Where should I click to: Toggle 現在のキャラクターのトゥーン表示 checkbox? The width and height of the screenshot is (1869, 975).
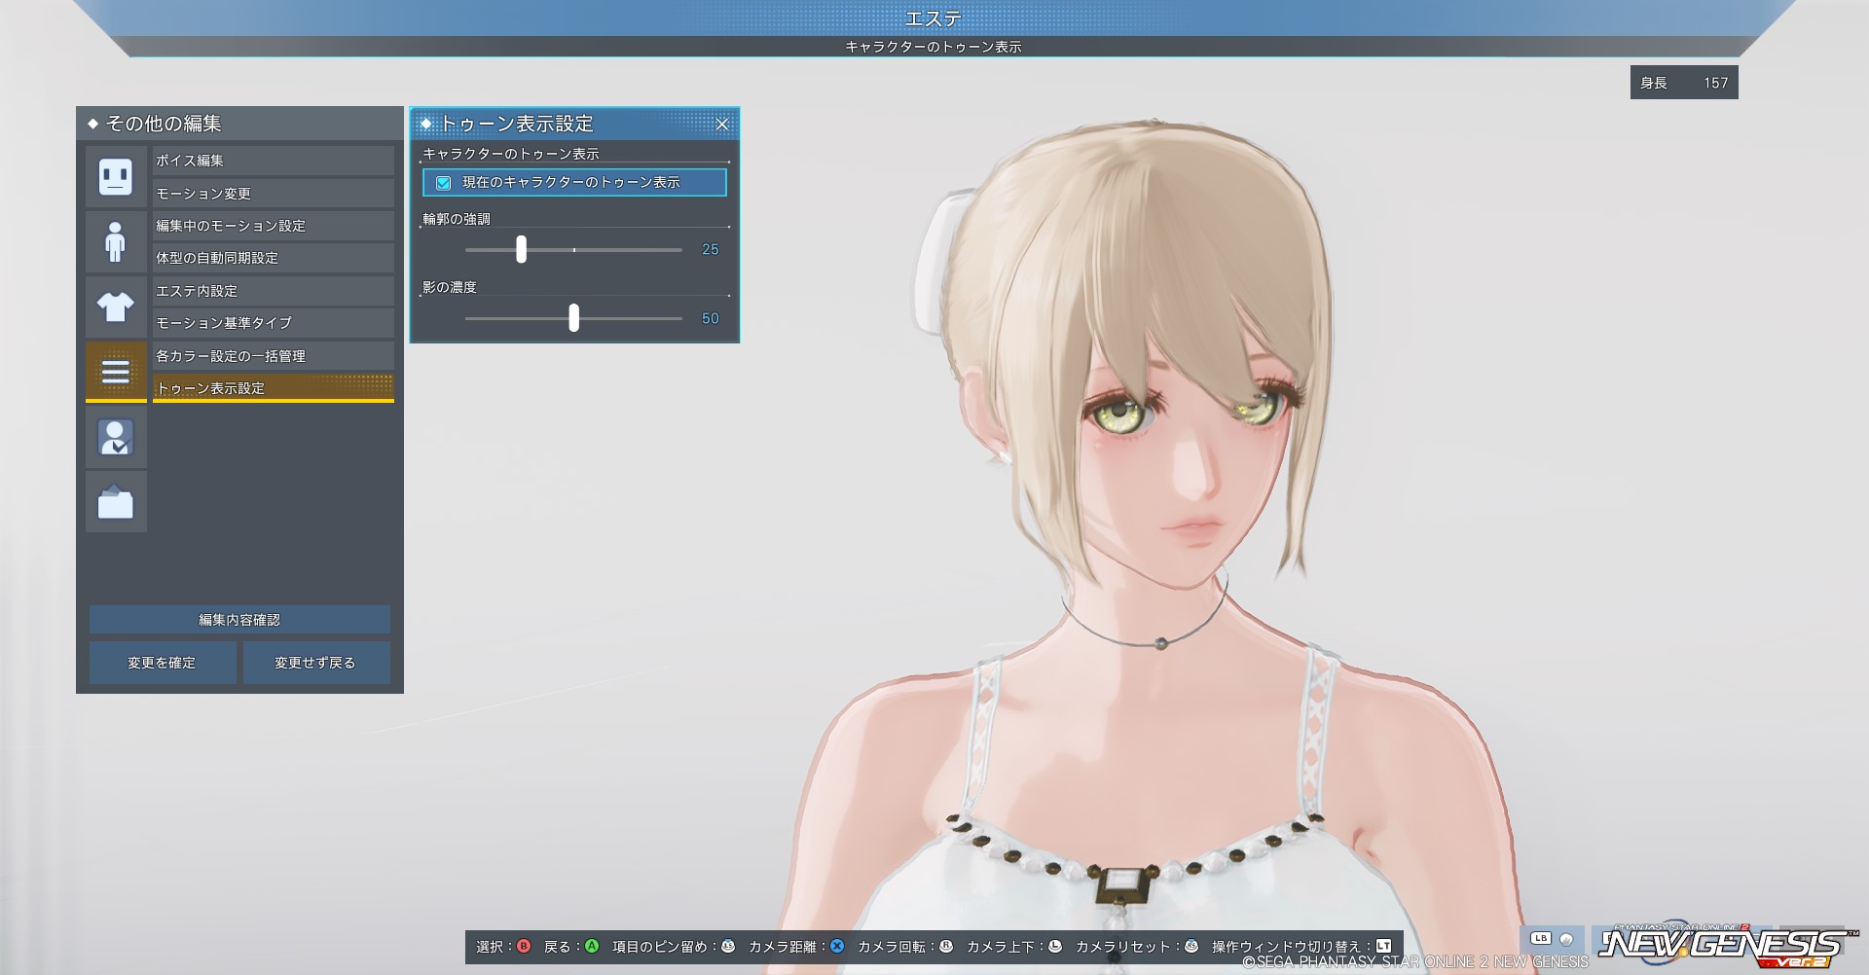[443, 183]
